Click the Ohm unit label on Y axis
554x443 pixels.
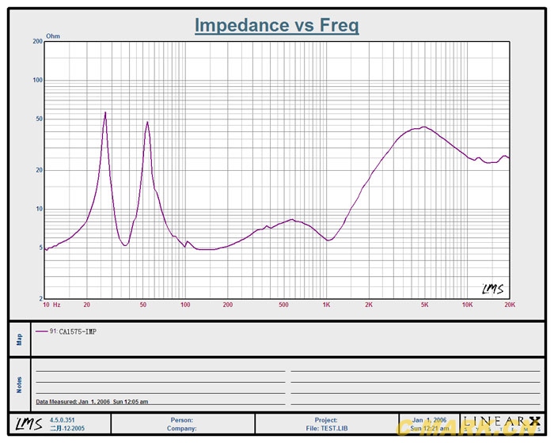[53, 36]
